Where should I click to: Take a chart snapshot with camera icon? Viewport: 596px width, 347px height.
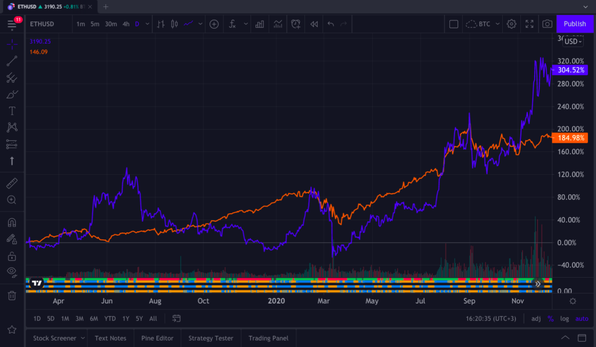click(x=547, y=24)
